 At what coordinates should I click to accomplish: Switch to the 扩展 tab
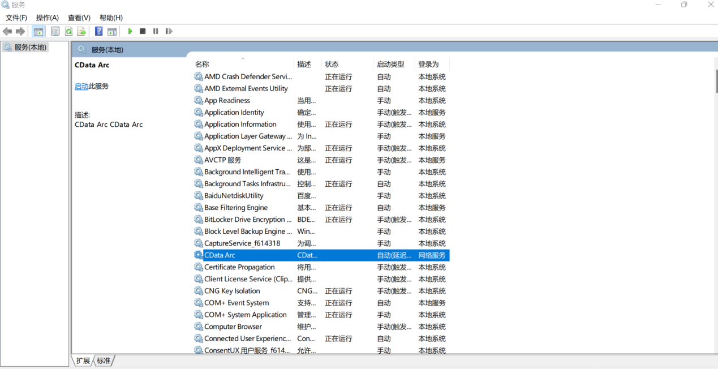[x=83, y=361]
